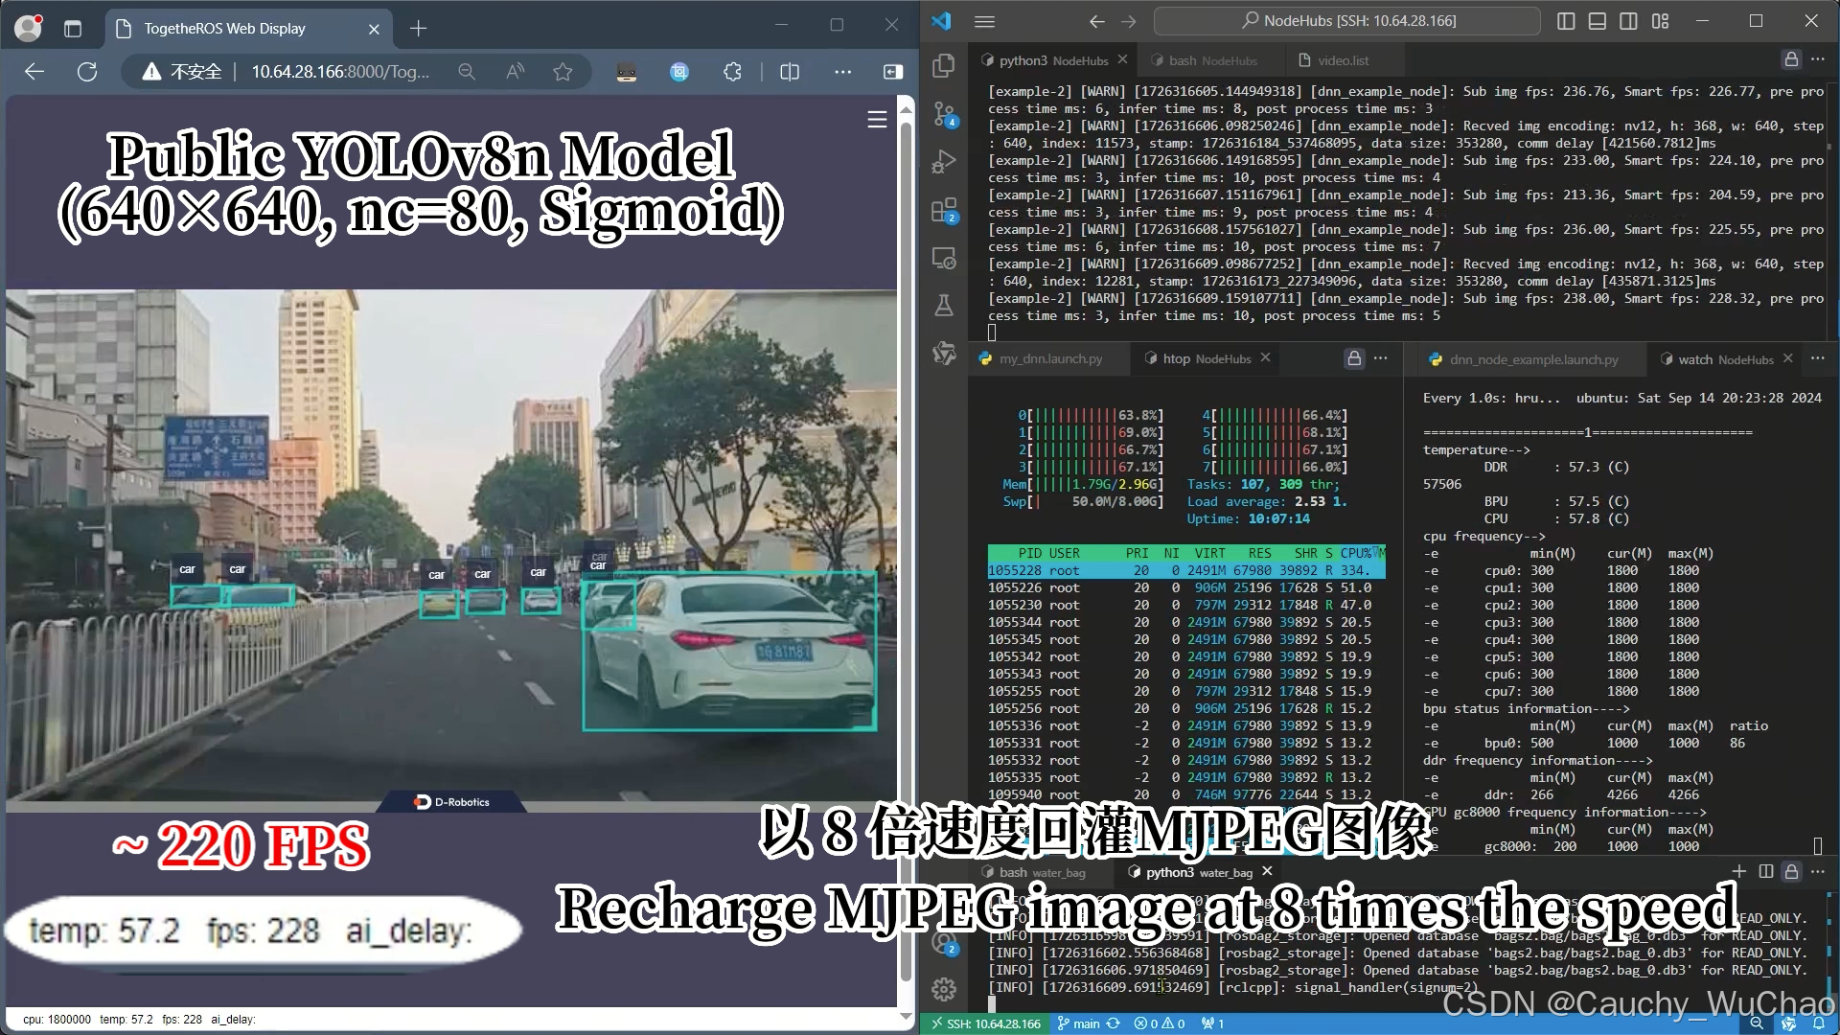Screen dimensions: 1840x1035
Task: Open more actions for htop terminal group
Action: [x=1380, y=358]
